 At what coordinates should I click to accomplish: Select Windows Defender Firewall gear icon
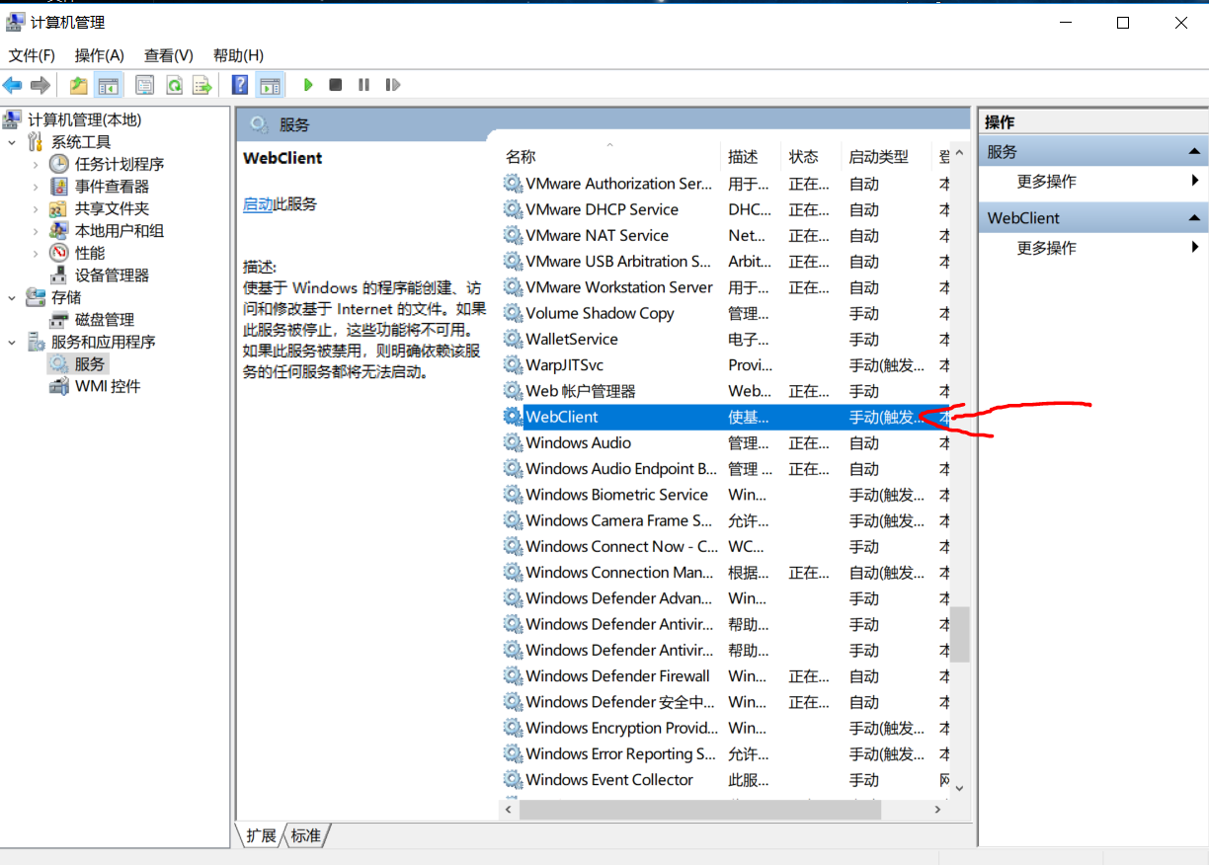[x=513, y=676]
